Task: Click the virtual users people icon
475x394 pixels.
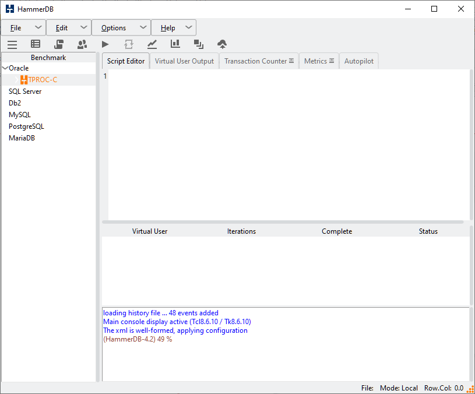Action: tap(82, 44)
